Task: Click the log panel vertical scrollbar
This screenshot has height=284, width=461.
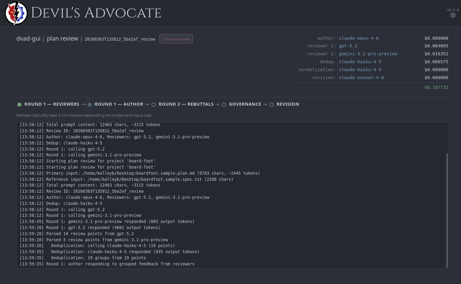Action: point(447,210)
